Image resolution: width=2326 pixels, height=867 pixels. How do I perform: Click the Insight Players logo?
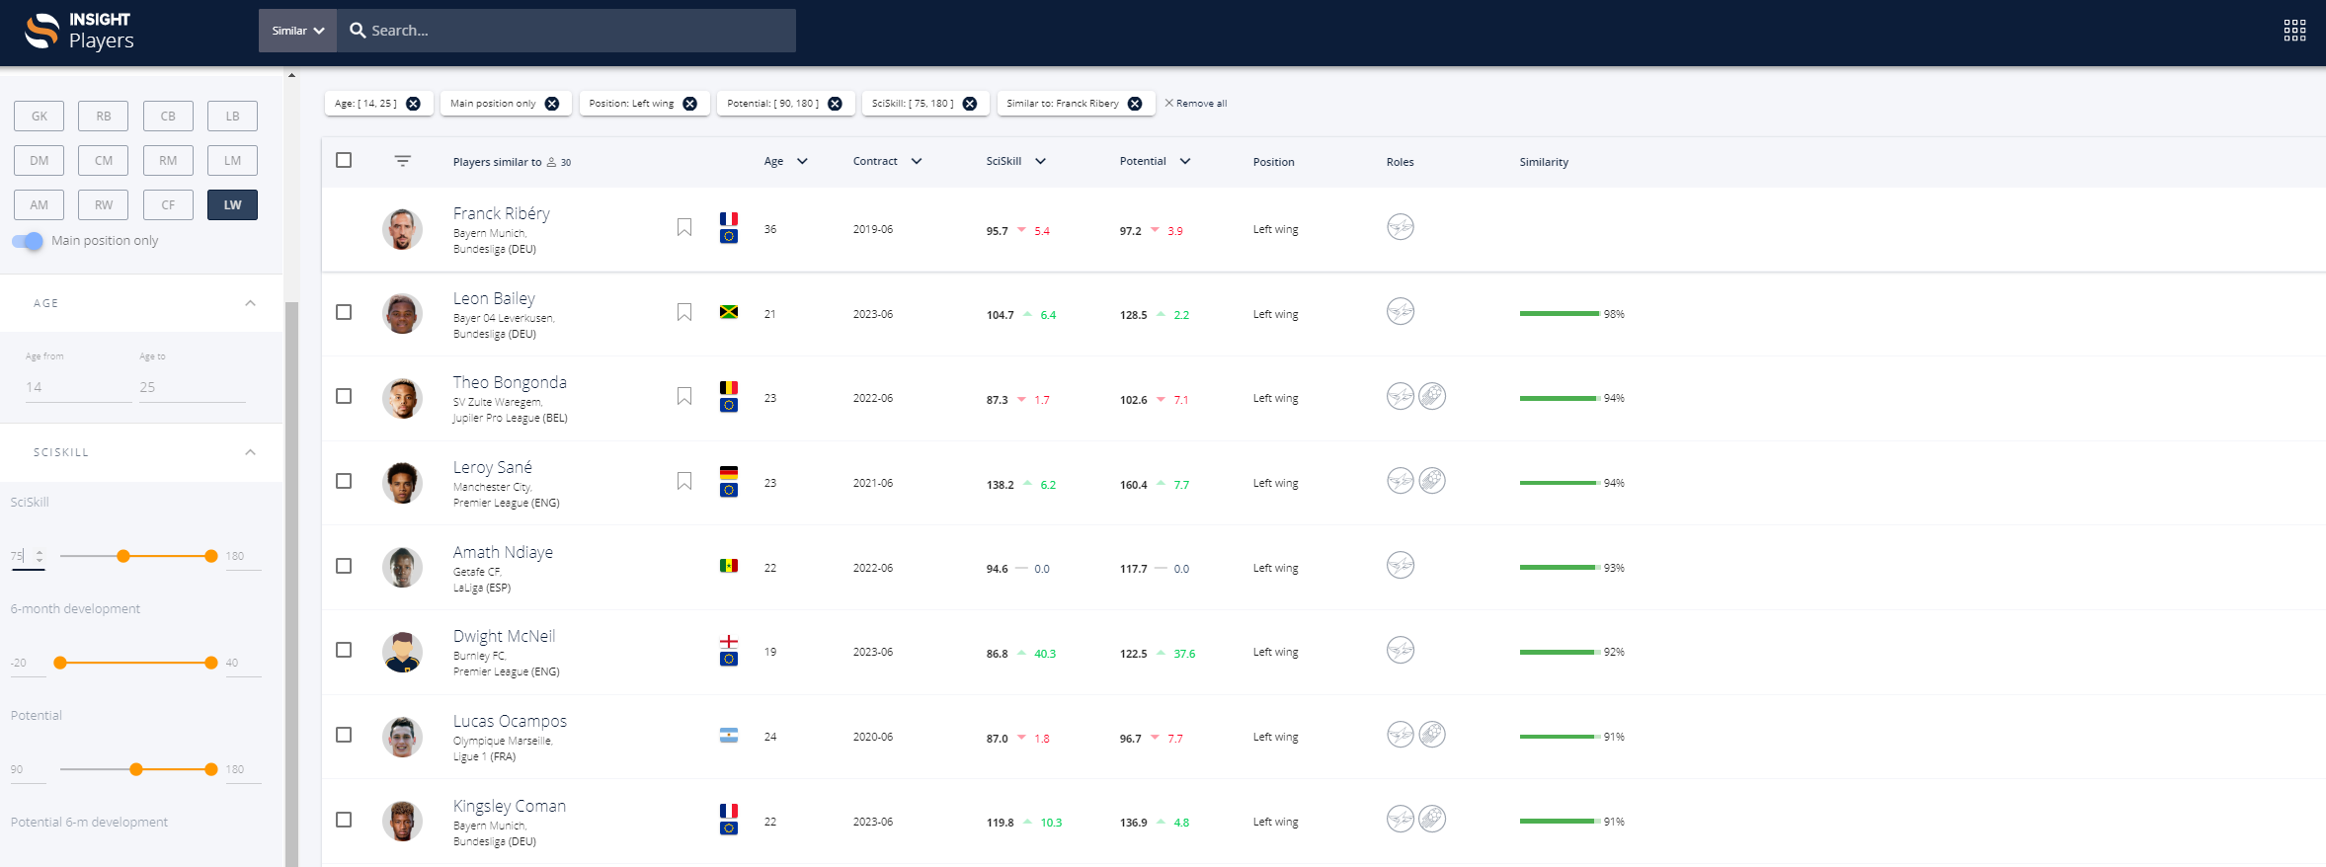pyautogui.click(x=79, y=31)
